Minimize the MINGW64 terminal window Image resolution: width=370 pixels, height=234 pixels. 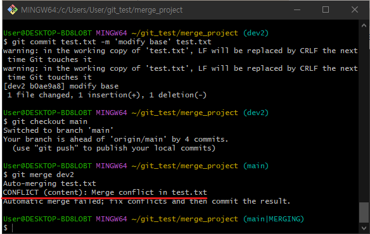pos(297,9)
